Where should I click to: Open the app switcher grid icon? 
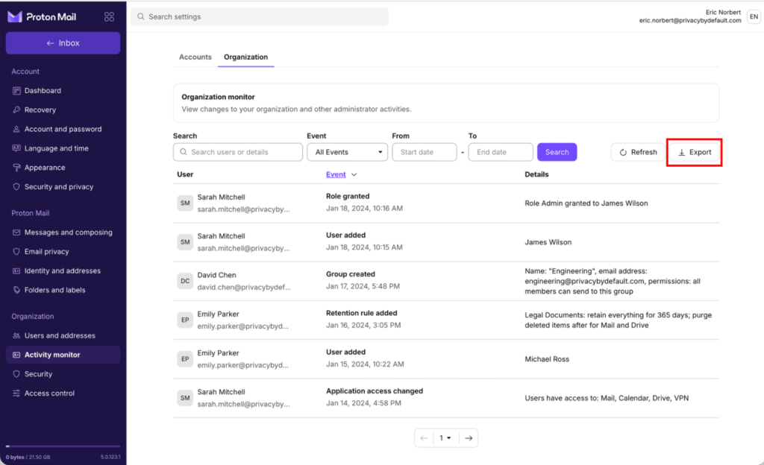[x=109, y=16]
